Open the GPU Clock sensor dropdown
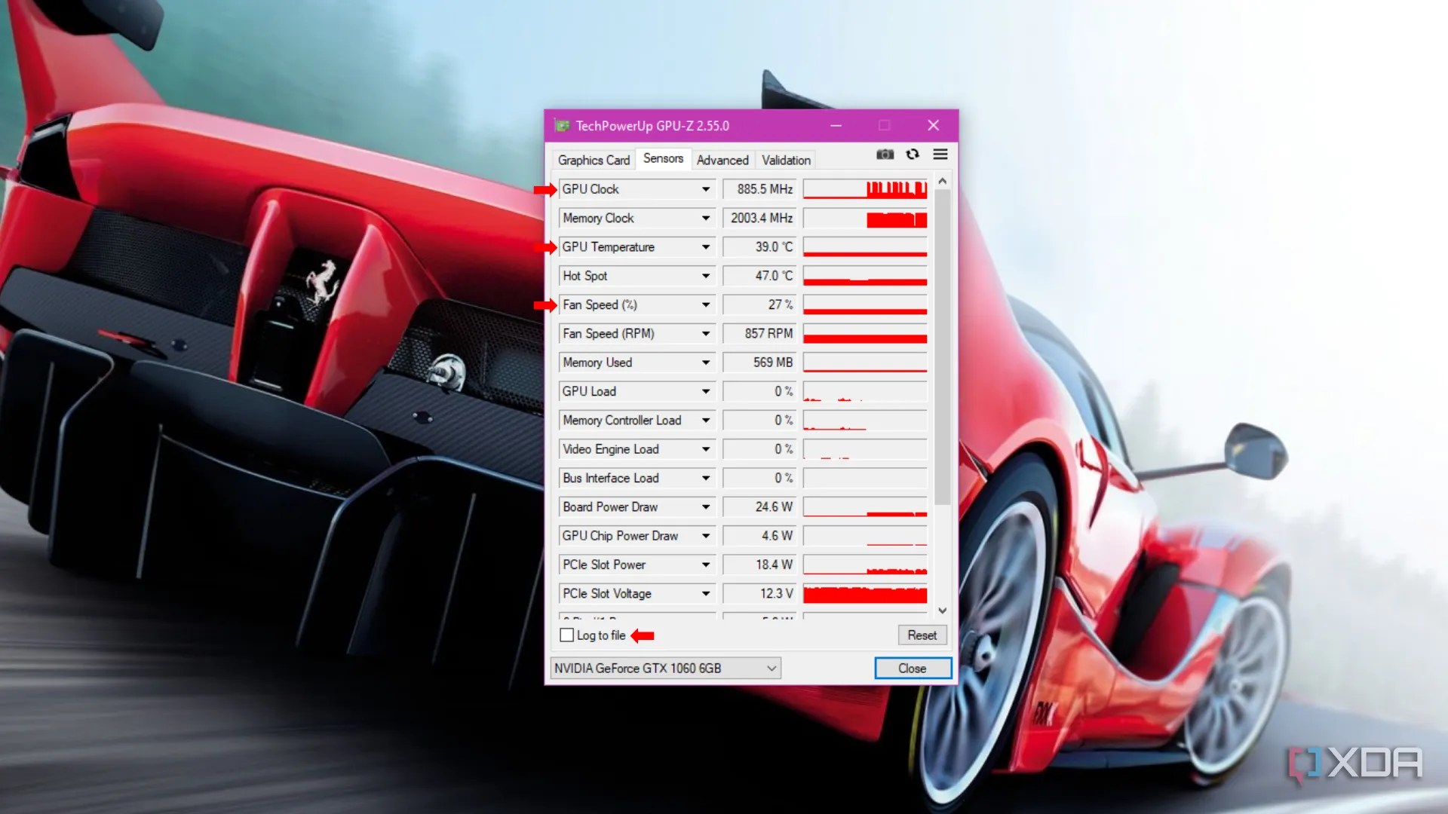Viewport: 1448px width, 814px height. click(704, 189)
